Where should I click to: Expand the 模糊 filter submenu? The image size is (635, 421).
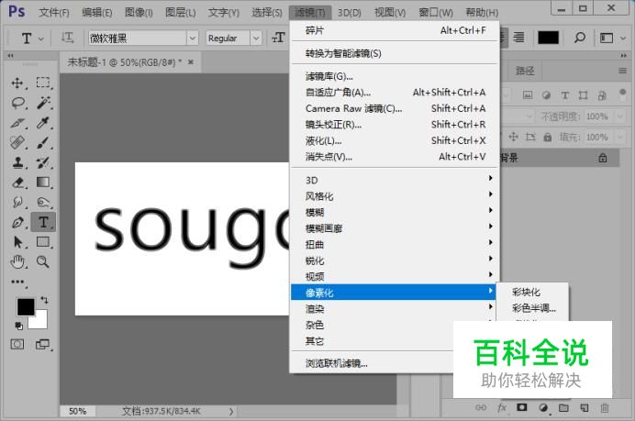coord(395,212)
